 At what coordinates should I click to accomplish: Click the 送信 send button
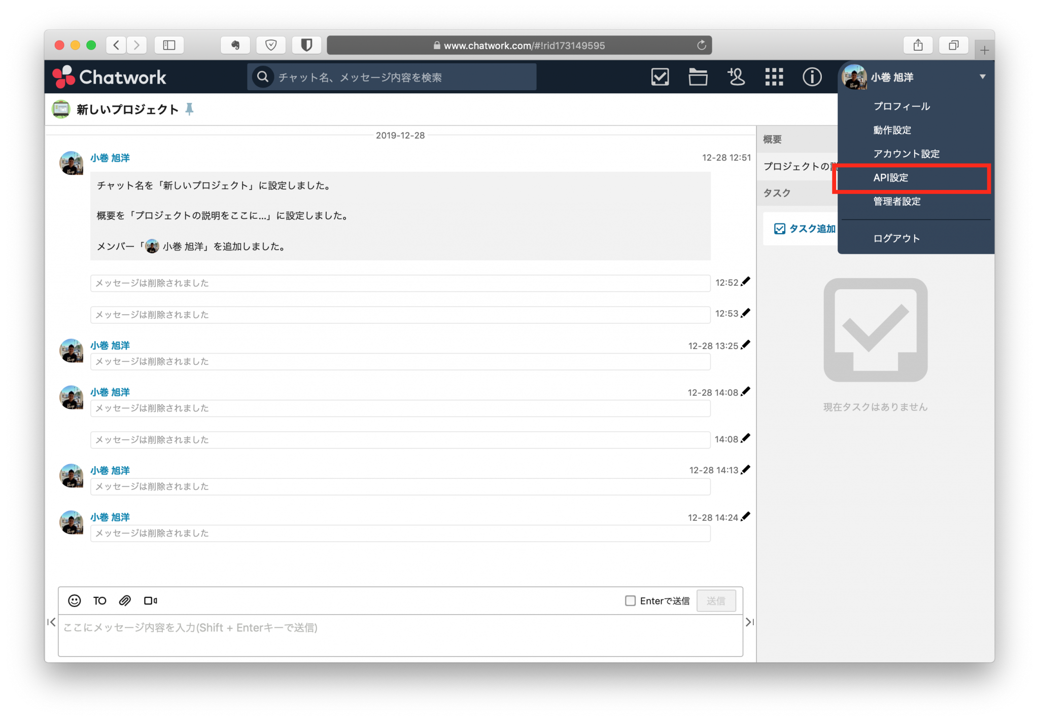(x=716, y=600)
